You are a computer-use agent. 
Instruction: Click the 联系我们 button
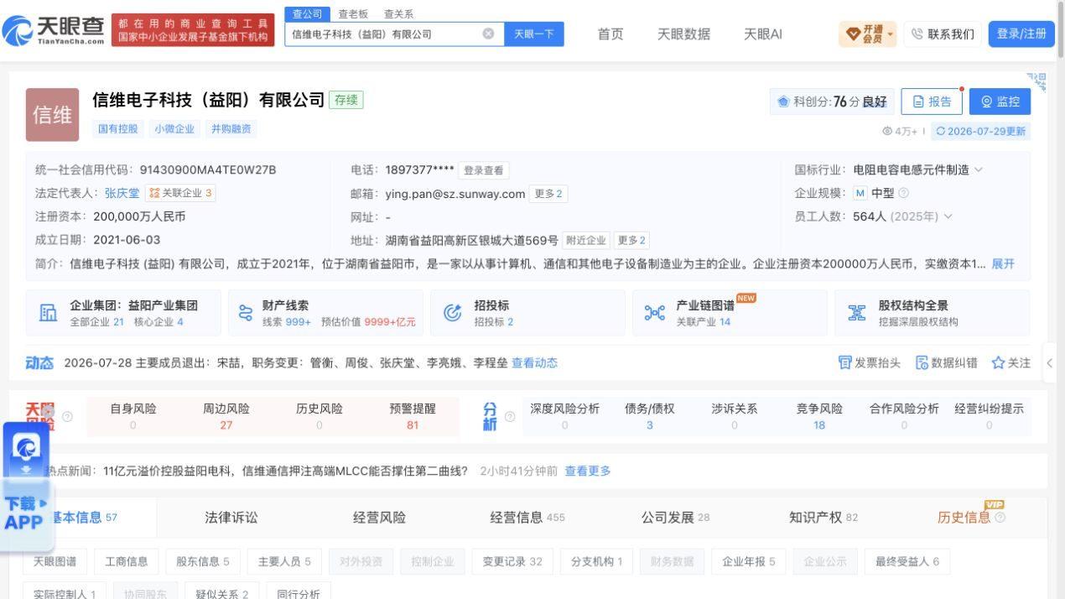(x=943, y=34)
